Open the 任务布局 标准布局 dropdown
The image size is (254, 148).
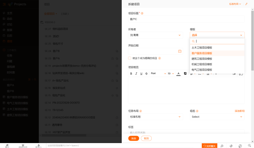coord(156,117)
